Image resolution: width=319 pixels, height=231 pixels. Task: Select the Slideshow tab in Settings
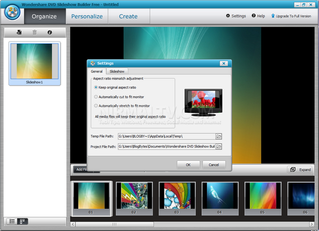[x=117, y=71]
